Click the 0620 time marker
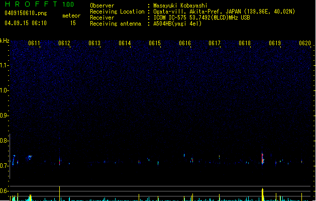 click(305, 43)
